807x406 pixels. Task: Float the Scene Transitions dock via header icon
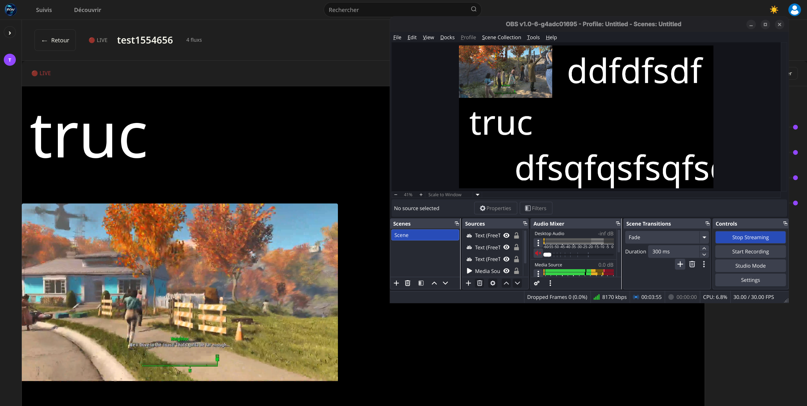tap(707, 223)
